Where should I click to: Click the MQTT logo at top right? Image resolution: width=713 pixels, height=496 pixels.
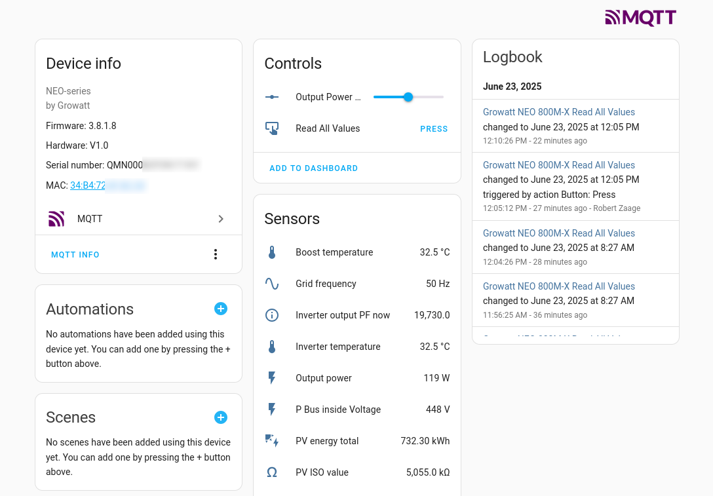[x=640, y=18]
